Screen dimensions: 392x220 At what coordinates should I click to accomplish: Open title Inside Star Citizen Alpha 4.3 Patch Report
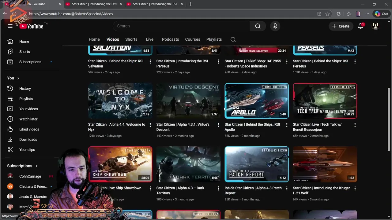pos(253,191)
